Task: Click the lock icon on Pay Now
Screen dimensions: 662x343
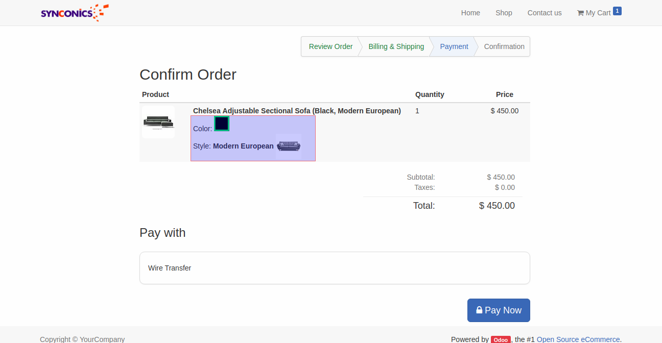Action: point(479,310)
